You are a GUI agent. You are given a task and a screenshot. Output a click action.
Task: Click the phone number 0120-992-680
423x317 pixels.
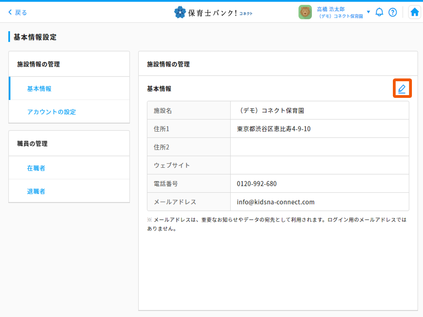pyautogui.click(x=256, y=183)
